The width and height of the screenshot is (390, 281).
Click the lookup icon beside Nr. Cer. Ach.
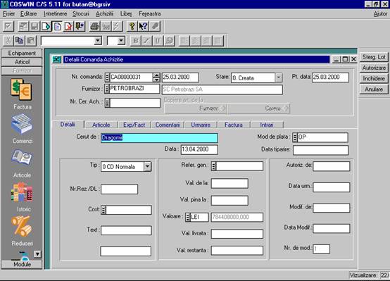(x=107, y=103)
